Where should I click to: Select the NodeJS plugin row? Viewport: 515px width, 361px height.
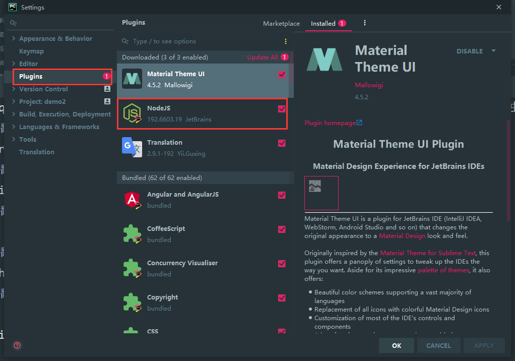tap(203, 113)
